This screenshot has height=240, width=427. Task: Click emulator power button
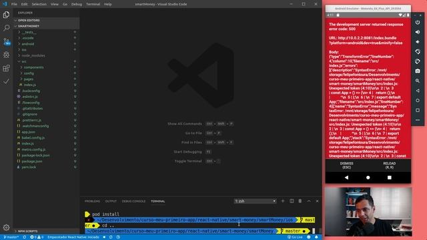coord(418,22)
